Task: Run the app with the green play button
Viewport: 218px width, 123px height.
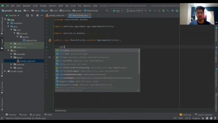Action: tap(150, 11)
